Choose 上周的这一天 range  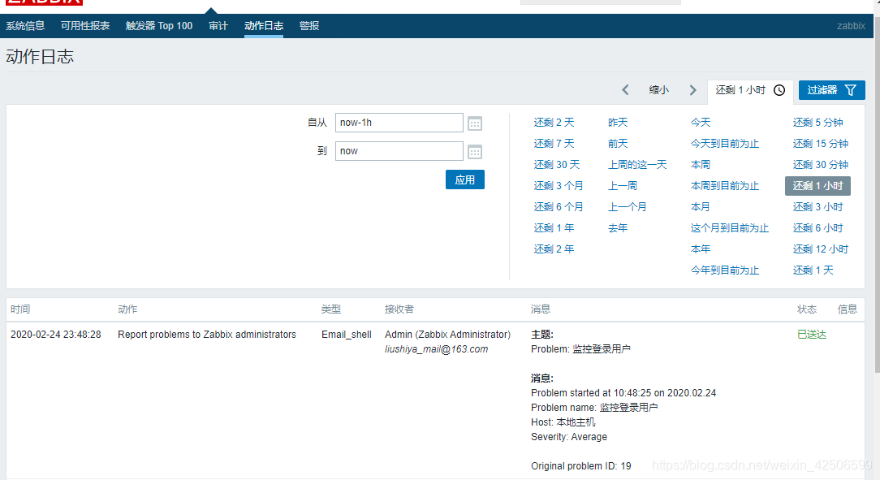point(637,165)
